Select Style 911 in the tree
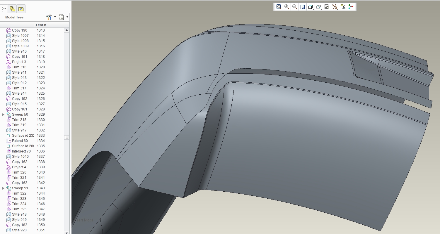 (x=19, y=72)
